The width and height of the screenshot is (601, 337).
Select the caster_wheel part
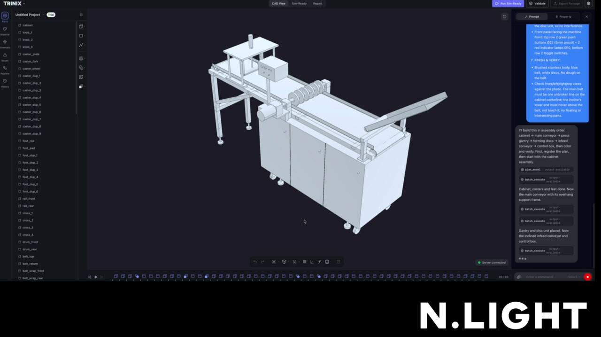pyautogui.click(x=31, y=69)
